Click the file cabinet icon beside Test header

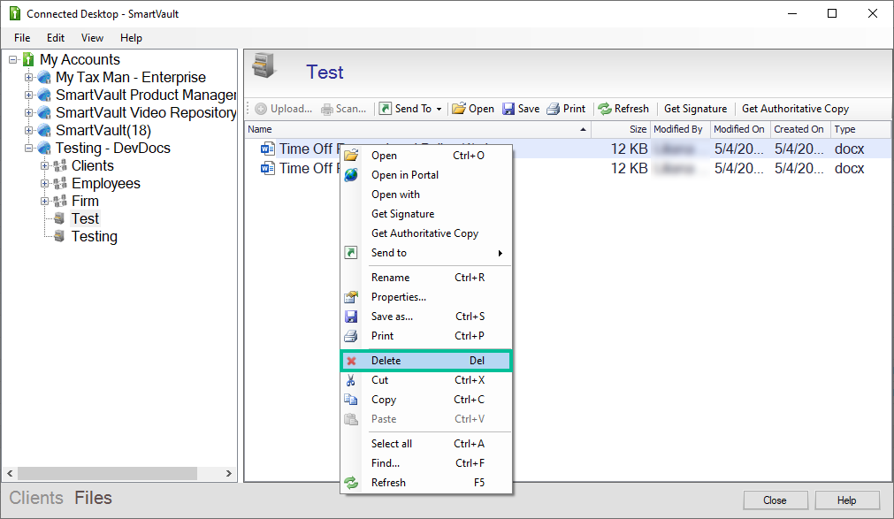(x=264, y=65)
